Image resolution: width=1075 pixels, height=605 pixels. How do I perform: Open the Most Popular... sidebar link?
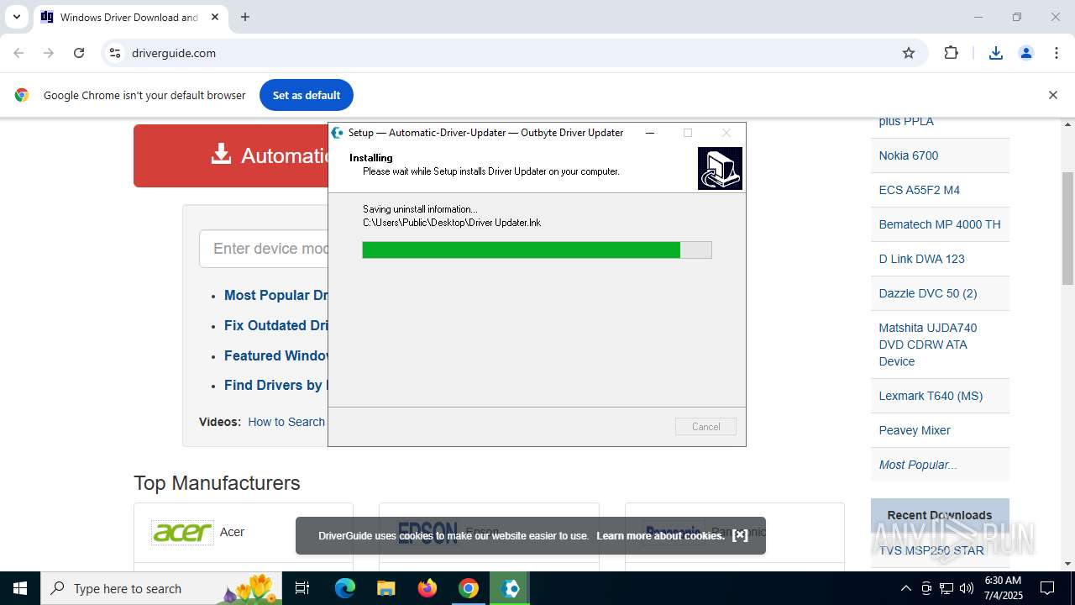(x=918, y=465)
